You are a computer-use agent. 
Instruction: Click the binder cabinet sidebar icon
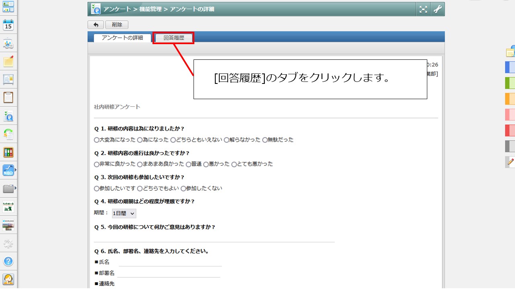8,152
